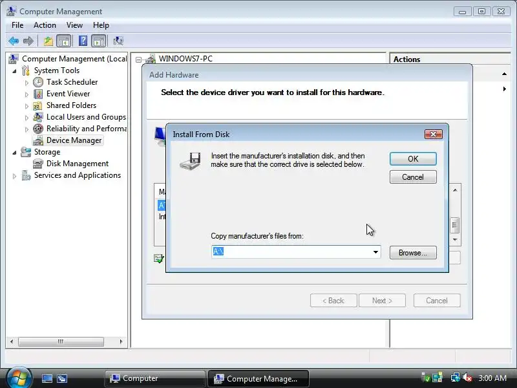Viewport: 517px width, 388px height.
Task: Click the console tree horizontal scrollbar thumb
Action: click(61, 341)
